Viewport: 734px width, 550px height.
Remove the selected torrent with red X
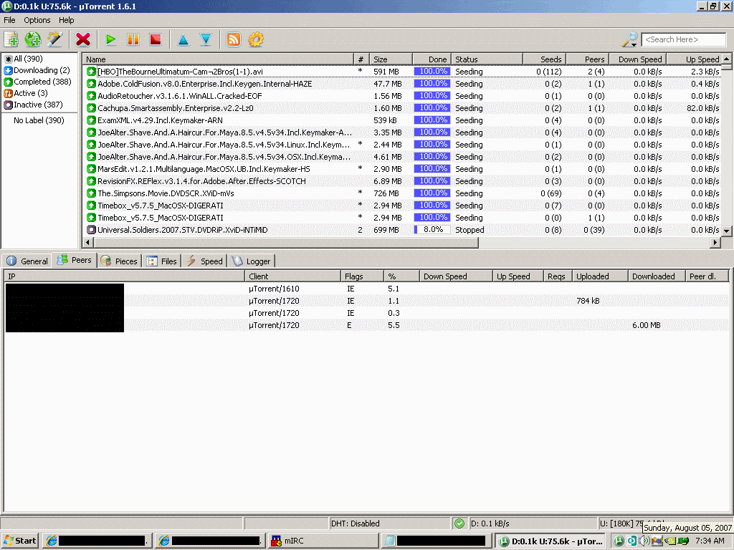83,40
